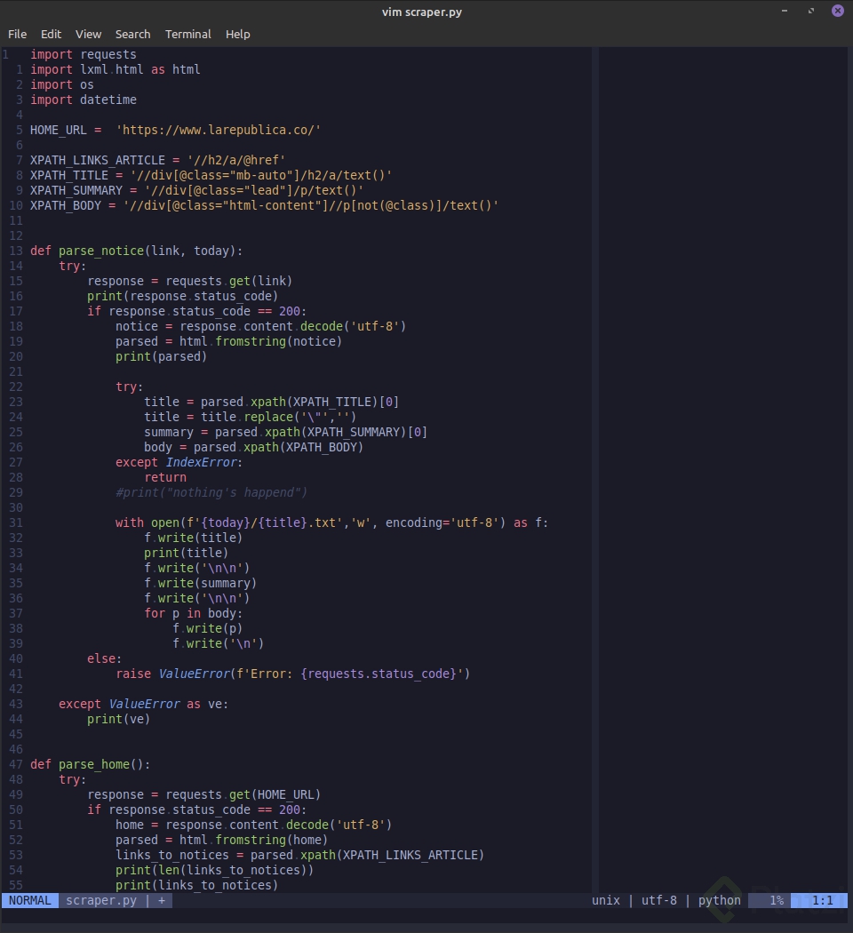Click "notice = response.content.decode('utf-8')" line
853x933 pixels.
point(260,327)
